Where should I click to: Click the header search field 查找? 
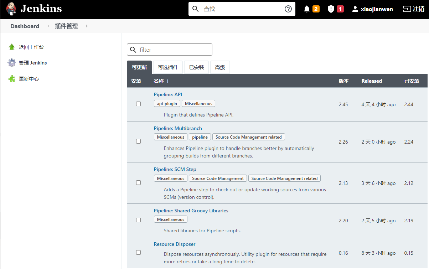click(242, 9)
